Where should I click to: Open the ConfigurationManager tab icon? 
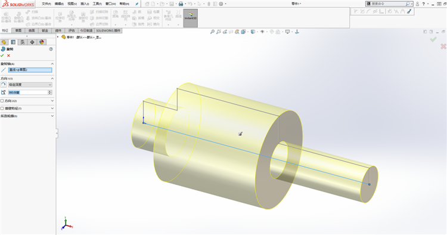(x=23, y=42)
